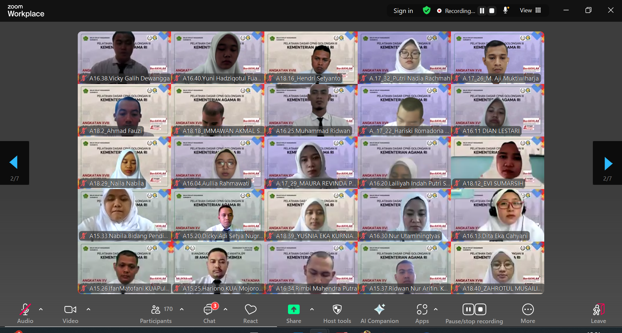Open the Apps panel
Image resolution: width=622 pixels, height=333 pixels.
(422, 314)
